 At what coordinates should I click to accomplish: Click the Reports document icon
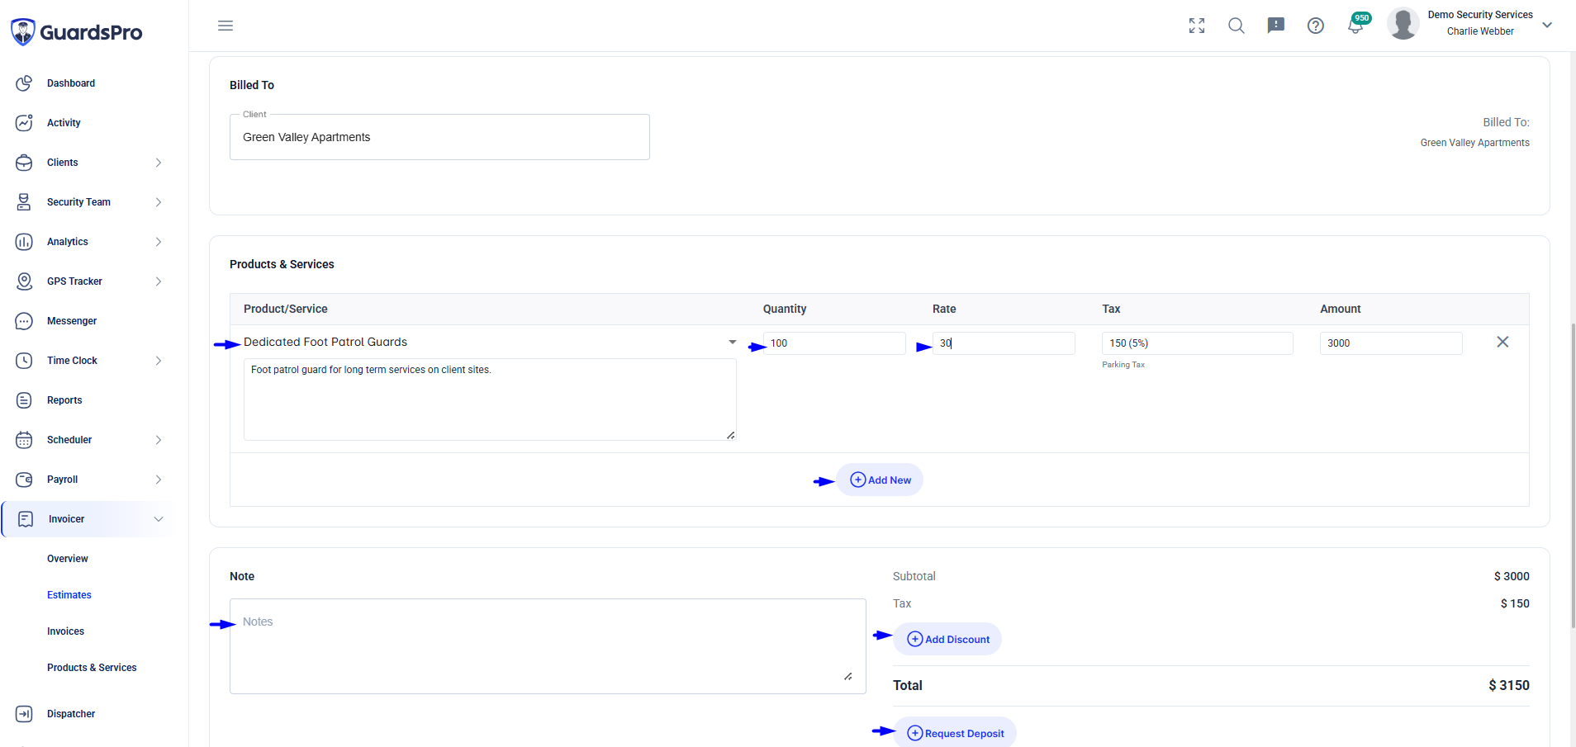(24, 400)
